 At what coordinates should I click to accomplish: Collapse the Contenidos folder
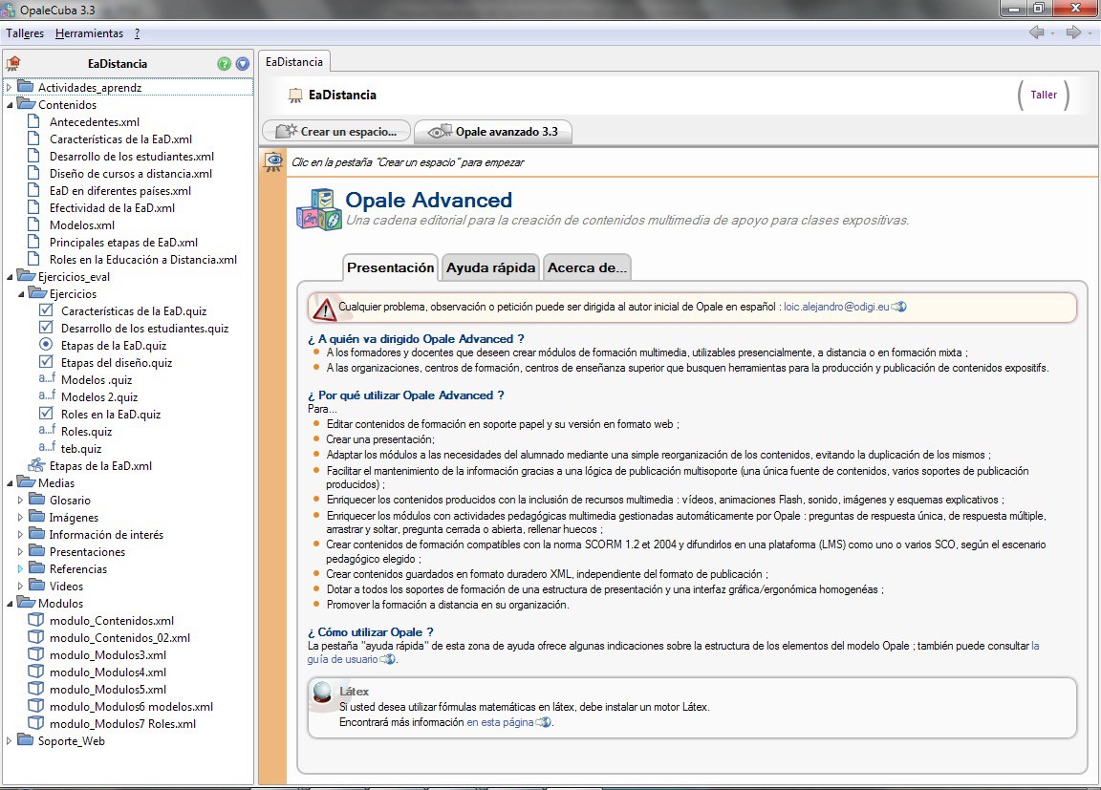click(x=10, y=104)
